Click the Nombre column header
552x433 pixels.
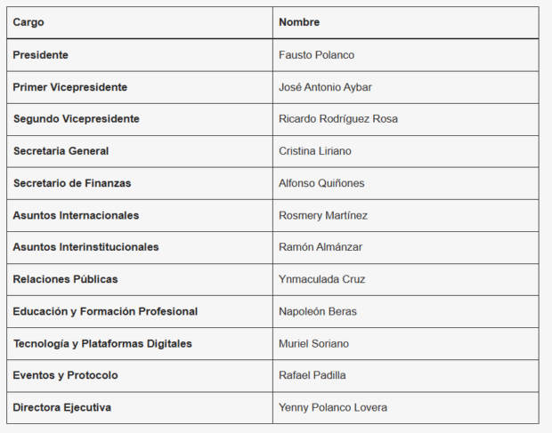tap(299, 22)
